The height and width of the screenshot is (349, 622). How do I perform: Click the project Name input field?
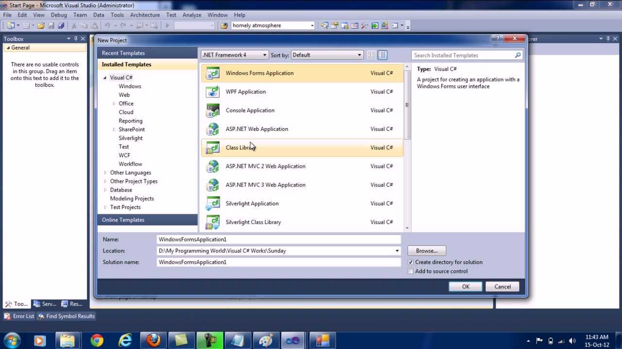tap(279, 239)
